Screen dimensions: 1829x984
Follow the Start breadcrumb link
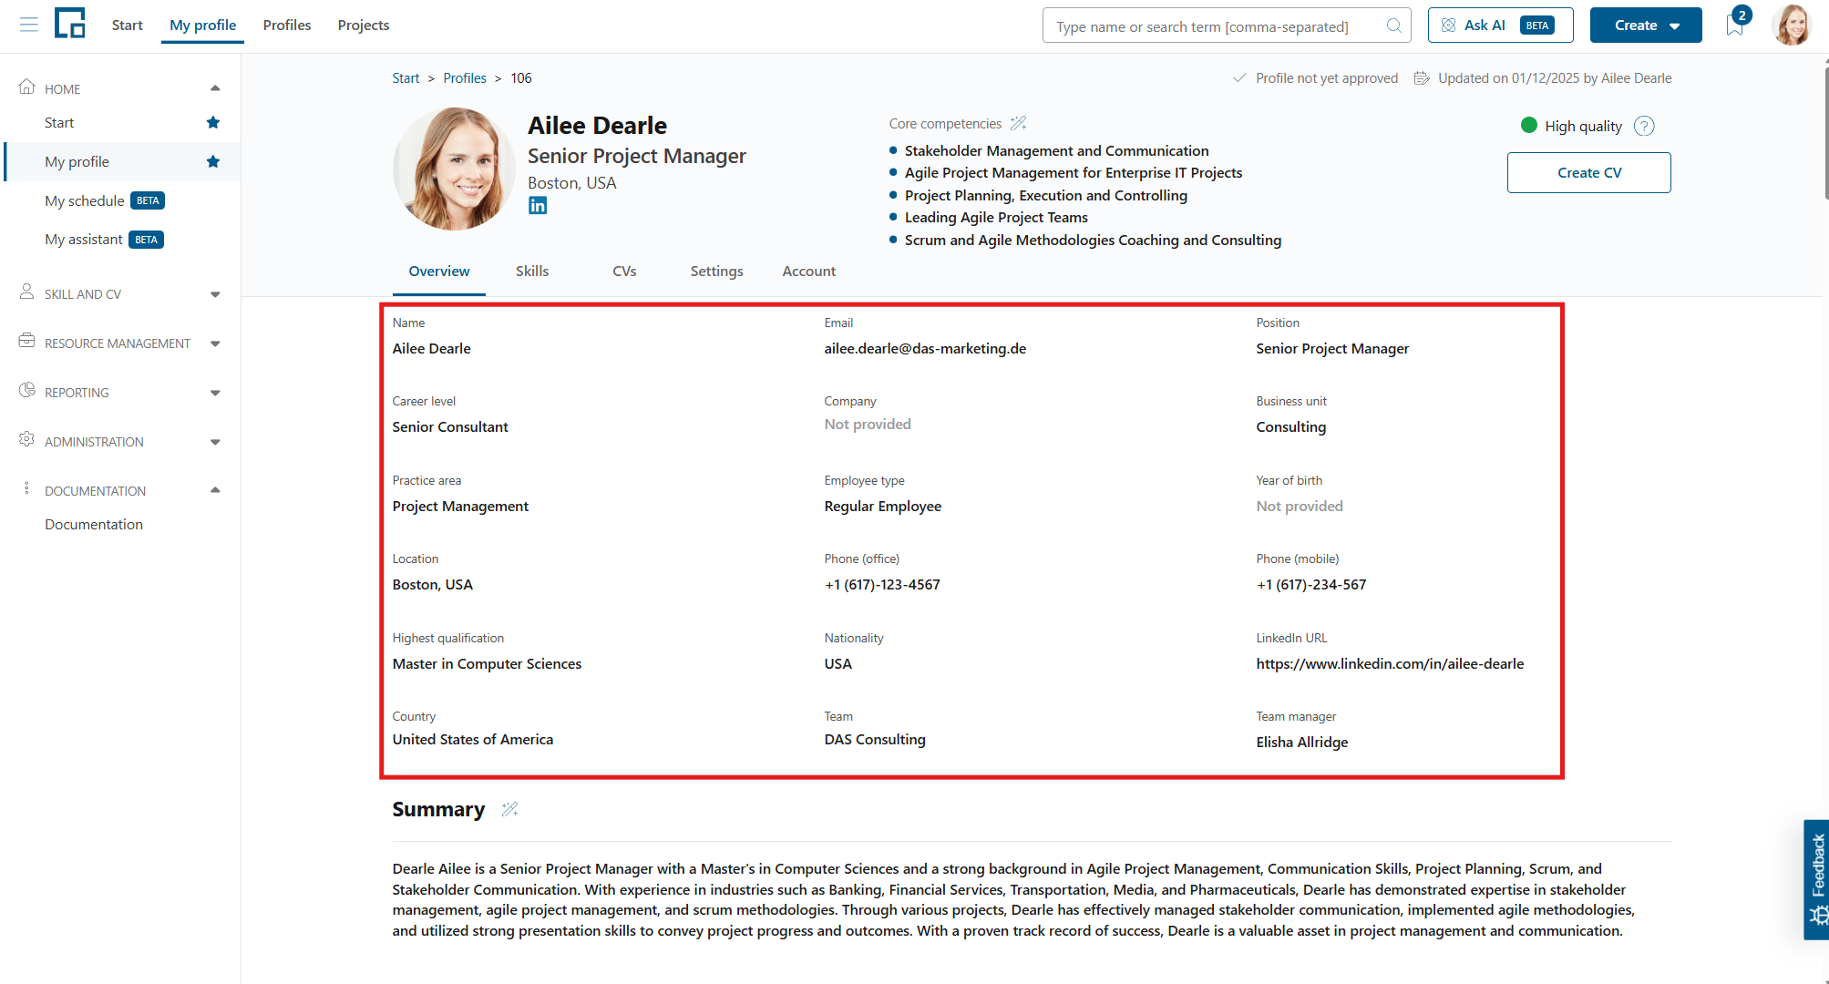point(406,78)
